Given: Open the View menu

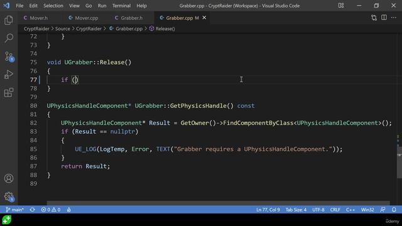Looking at the screenshot, I should tap(74, 6).
